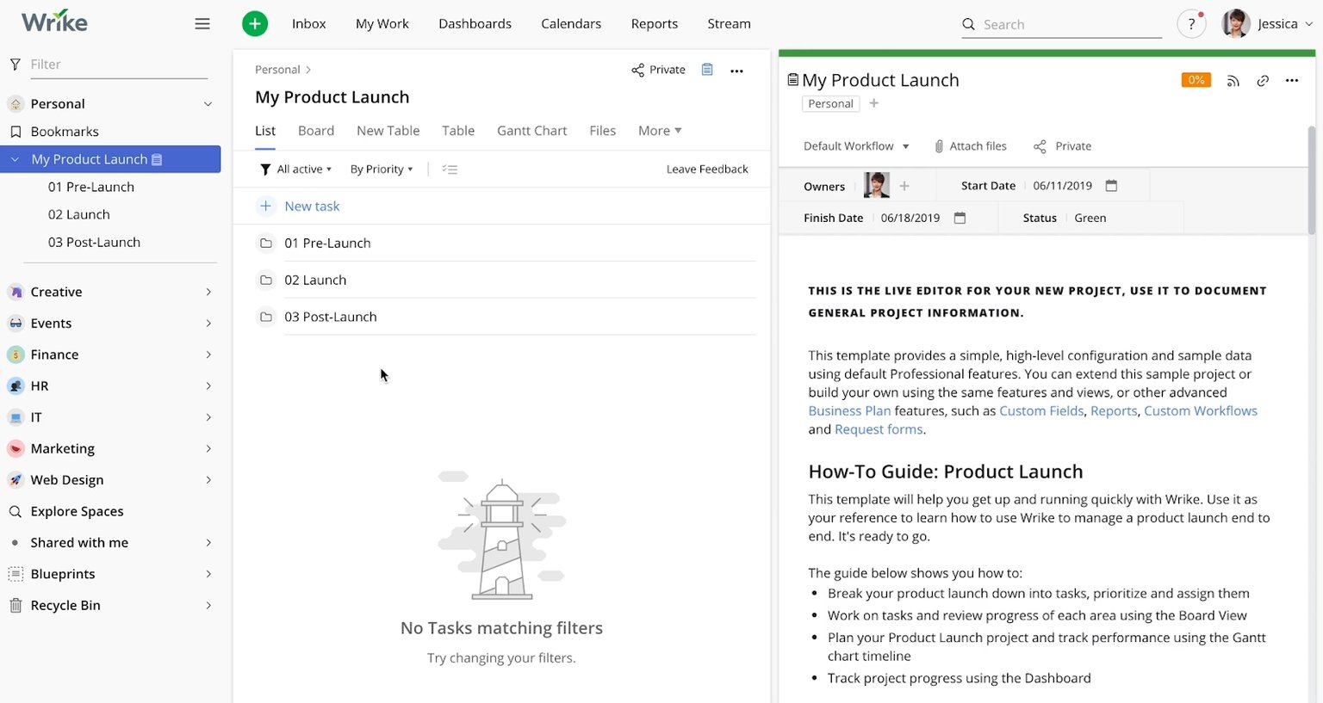The width and height of the screenshot is (1323, 703).
Task: Open the All active filter dropdown
Action: (296, 170)
